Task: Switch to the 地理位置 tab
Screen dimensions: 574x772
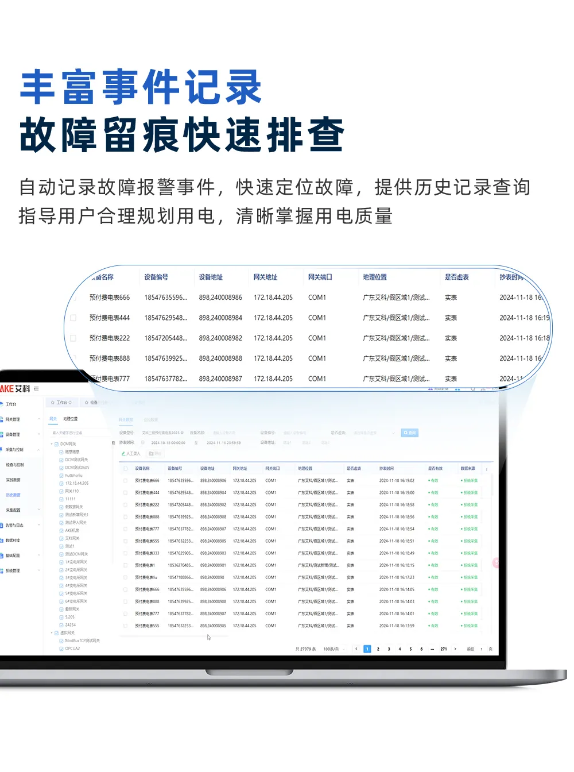Action: [71, 418]
